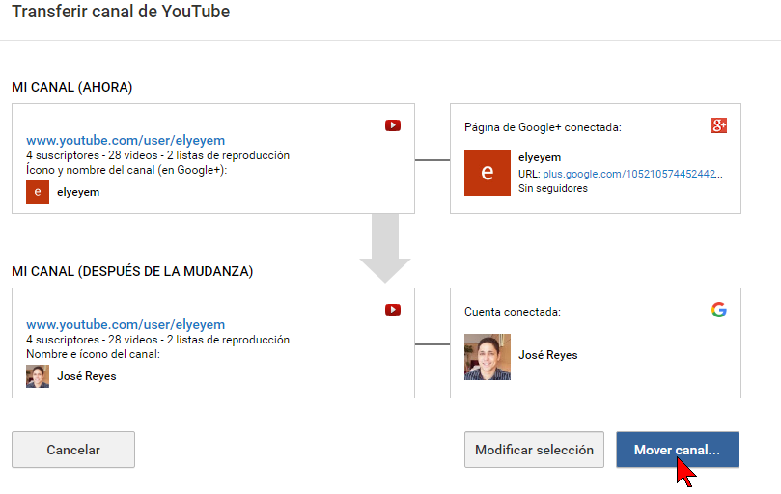The height and width of the screenshot is (494, 781).
Task: Click the Mover canal button
Action: [x=678, y=450]
